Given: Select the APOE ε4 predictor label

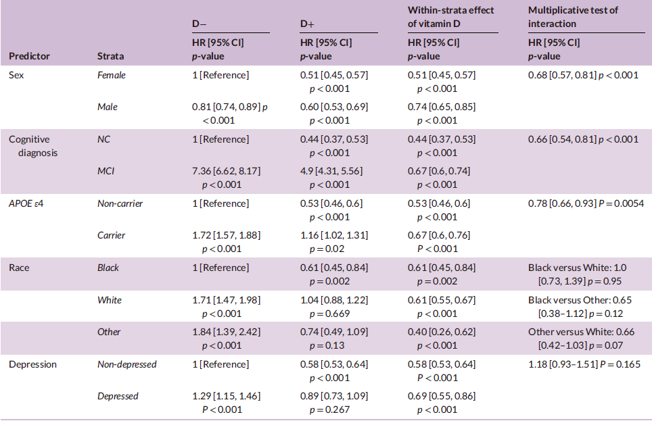Looking at the screenshot, I should (26, 203).
